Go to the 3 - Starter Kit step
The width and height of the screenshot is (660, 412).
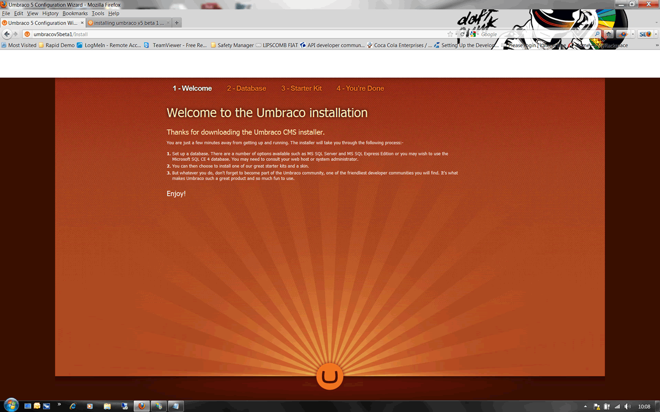[301, 88]
